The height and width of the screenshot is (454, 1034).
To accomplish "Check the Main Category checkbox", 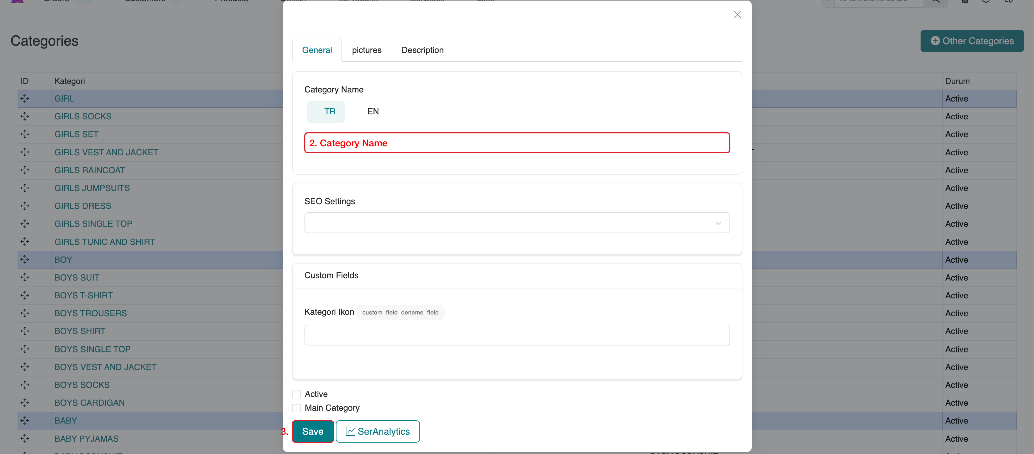I will click(x=297, y=408).
